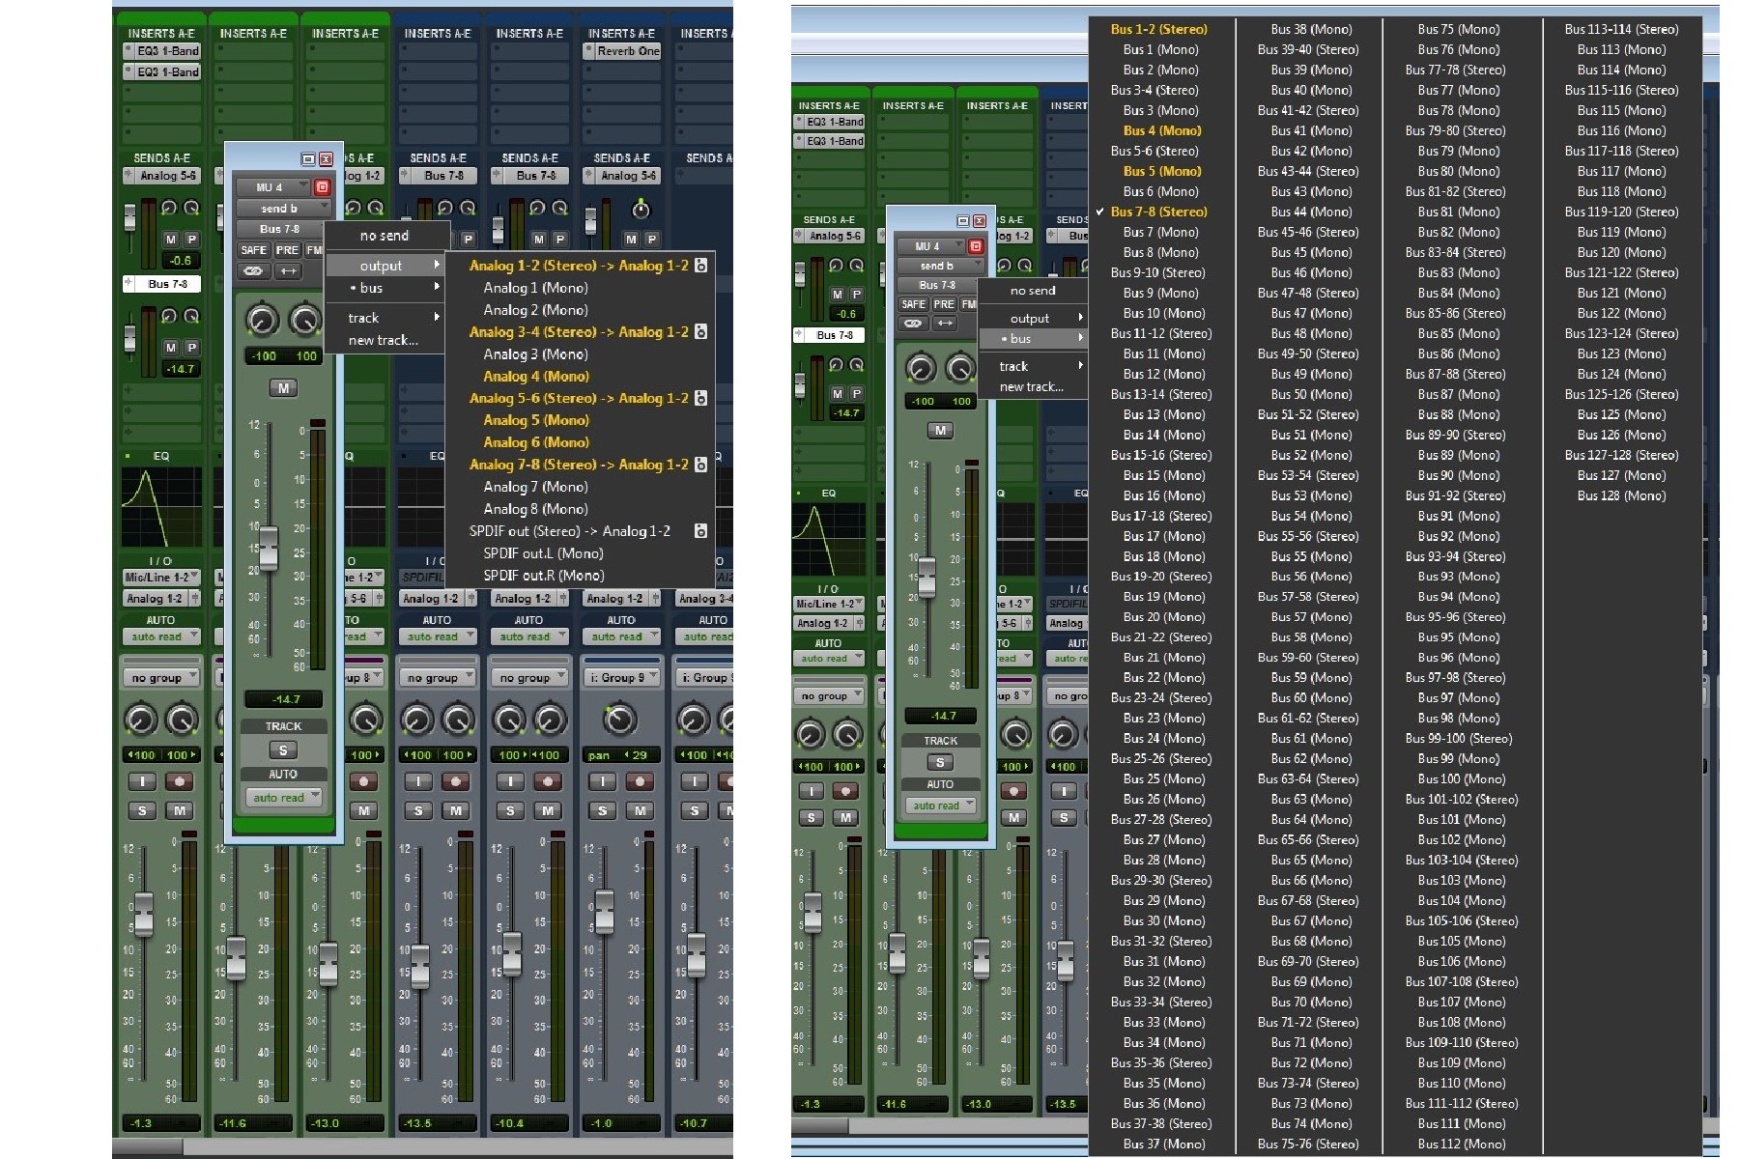Record-enable first channel strip in right mixer

point(845,790)
